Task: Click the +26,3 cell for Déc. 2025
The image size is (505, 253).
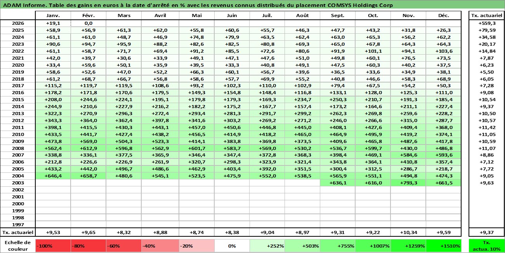Action: click(x=443, y=30)
